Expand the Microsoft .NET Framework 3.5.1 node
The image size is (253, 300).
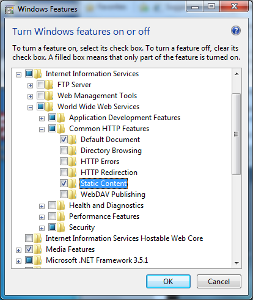pos(18,261)
